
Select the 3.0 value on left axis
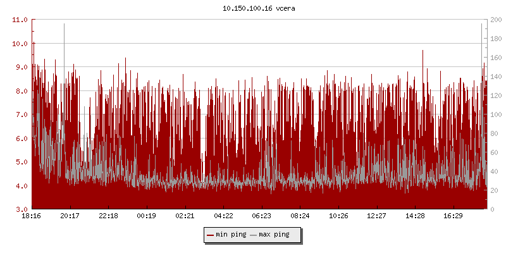22,209
